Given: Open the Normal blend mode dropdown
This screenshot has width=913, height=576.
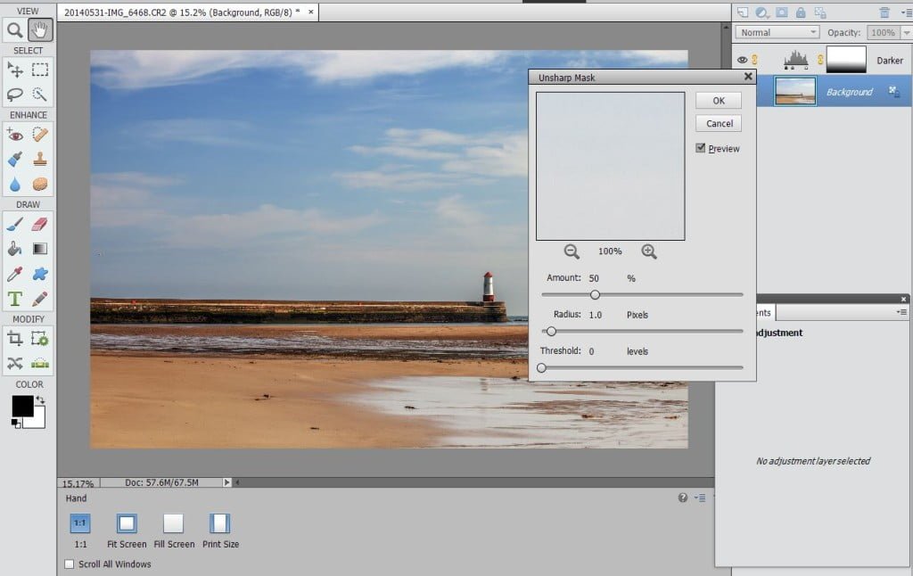Looking at the screenshot, I should 777,33.
